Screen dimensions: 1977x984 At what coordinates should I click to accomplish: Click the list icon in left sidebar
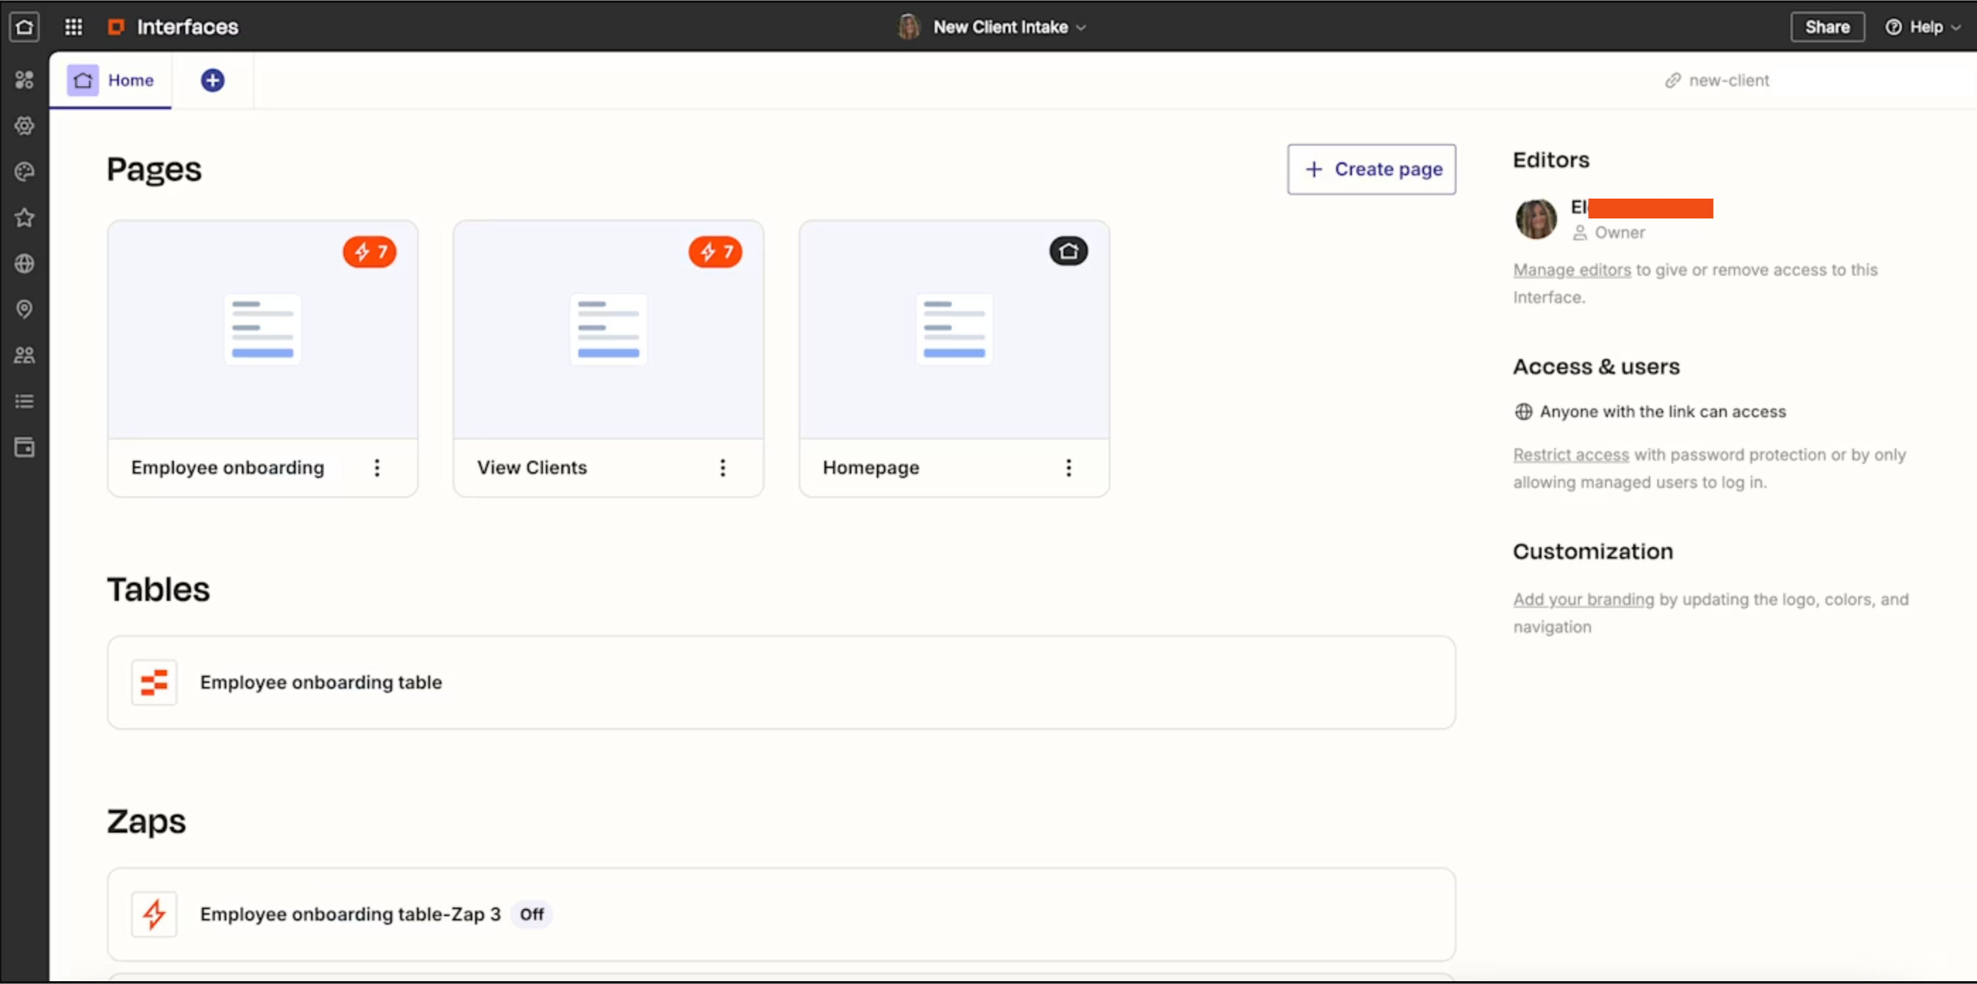coord(25,402)
